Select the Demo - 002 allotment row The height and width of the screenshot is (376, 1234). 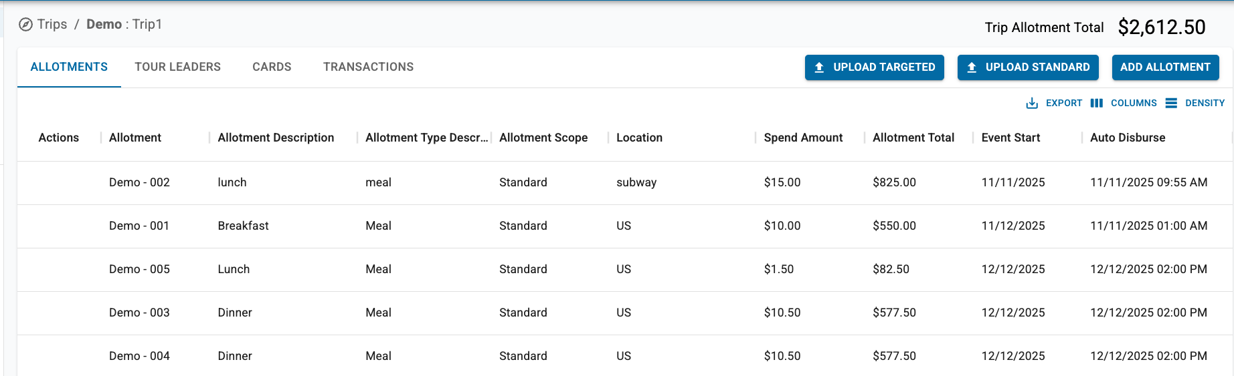139,182
